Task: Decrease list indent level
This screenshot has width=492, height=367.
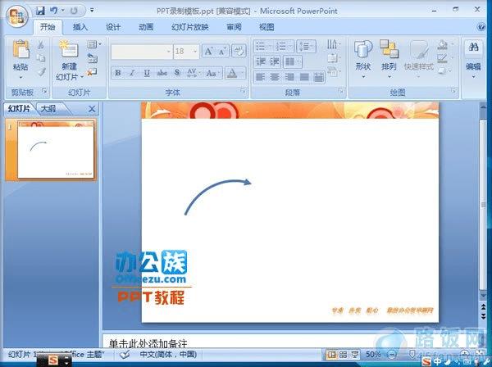Action: click(260, 61)
